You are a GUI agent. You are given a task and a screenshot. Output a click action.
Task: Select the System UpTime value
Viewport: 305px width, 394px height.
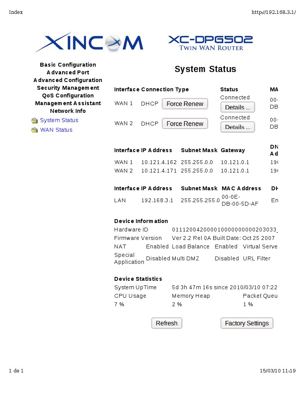[224, 287]
